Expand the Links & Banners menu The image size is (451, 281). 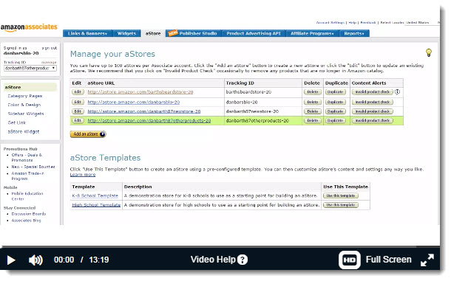pos(88,34)
